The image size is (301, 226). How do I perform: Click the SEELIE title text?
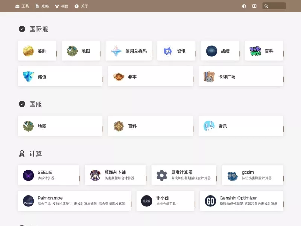pos(45,172)
